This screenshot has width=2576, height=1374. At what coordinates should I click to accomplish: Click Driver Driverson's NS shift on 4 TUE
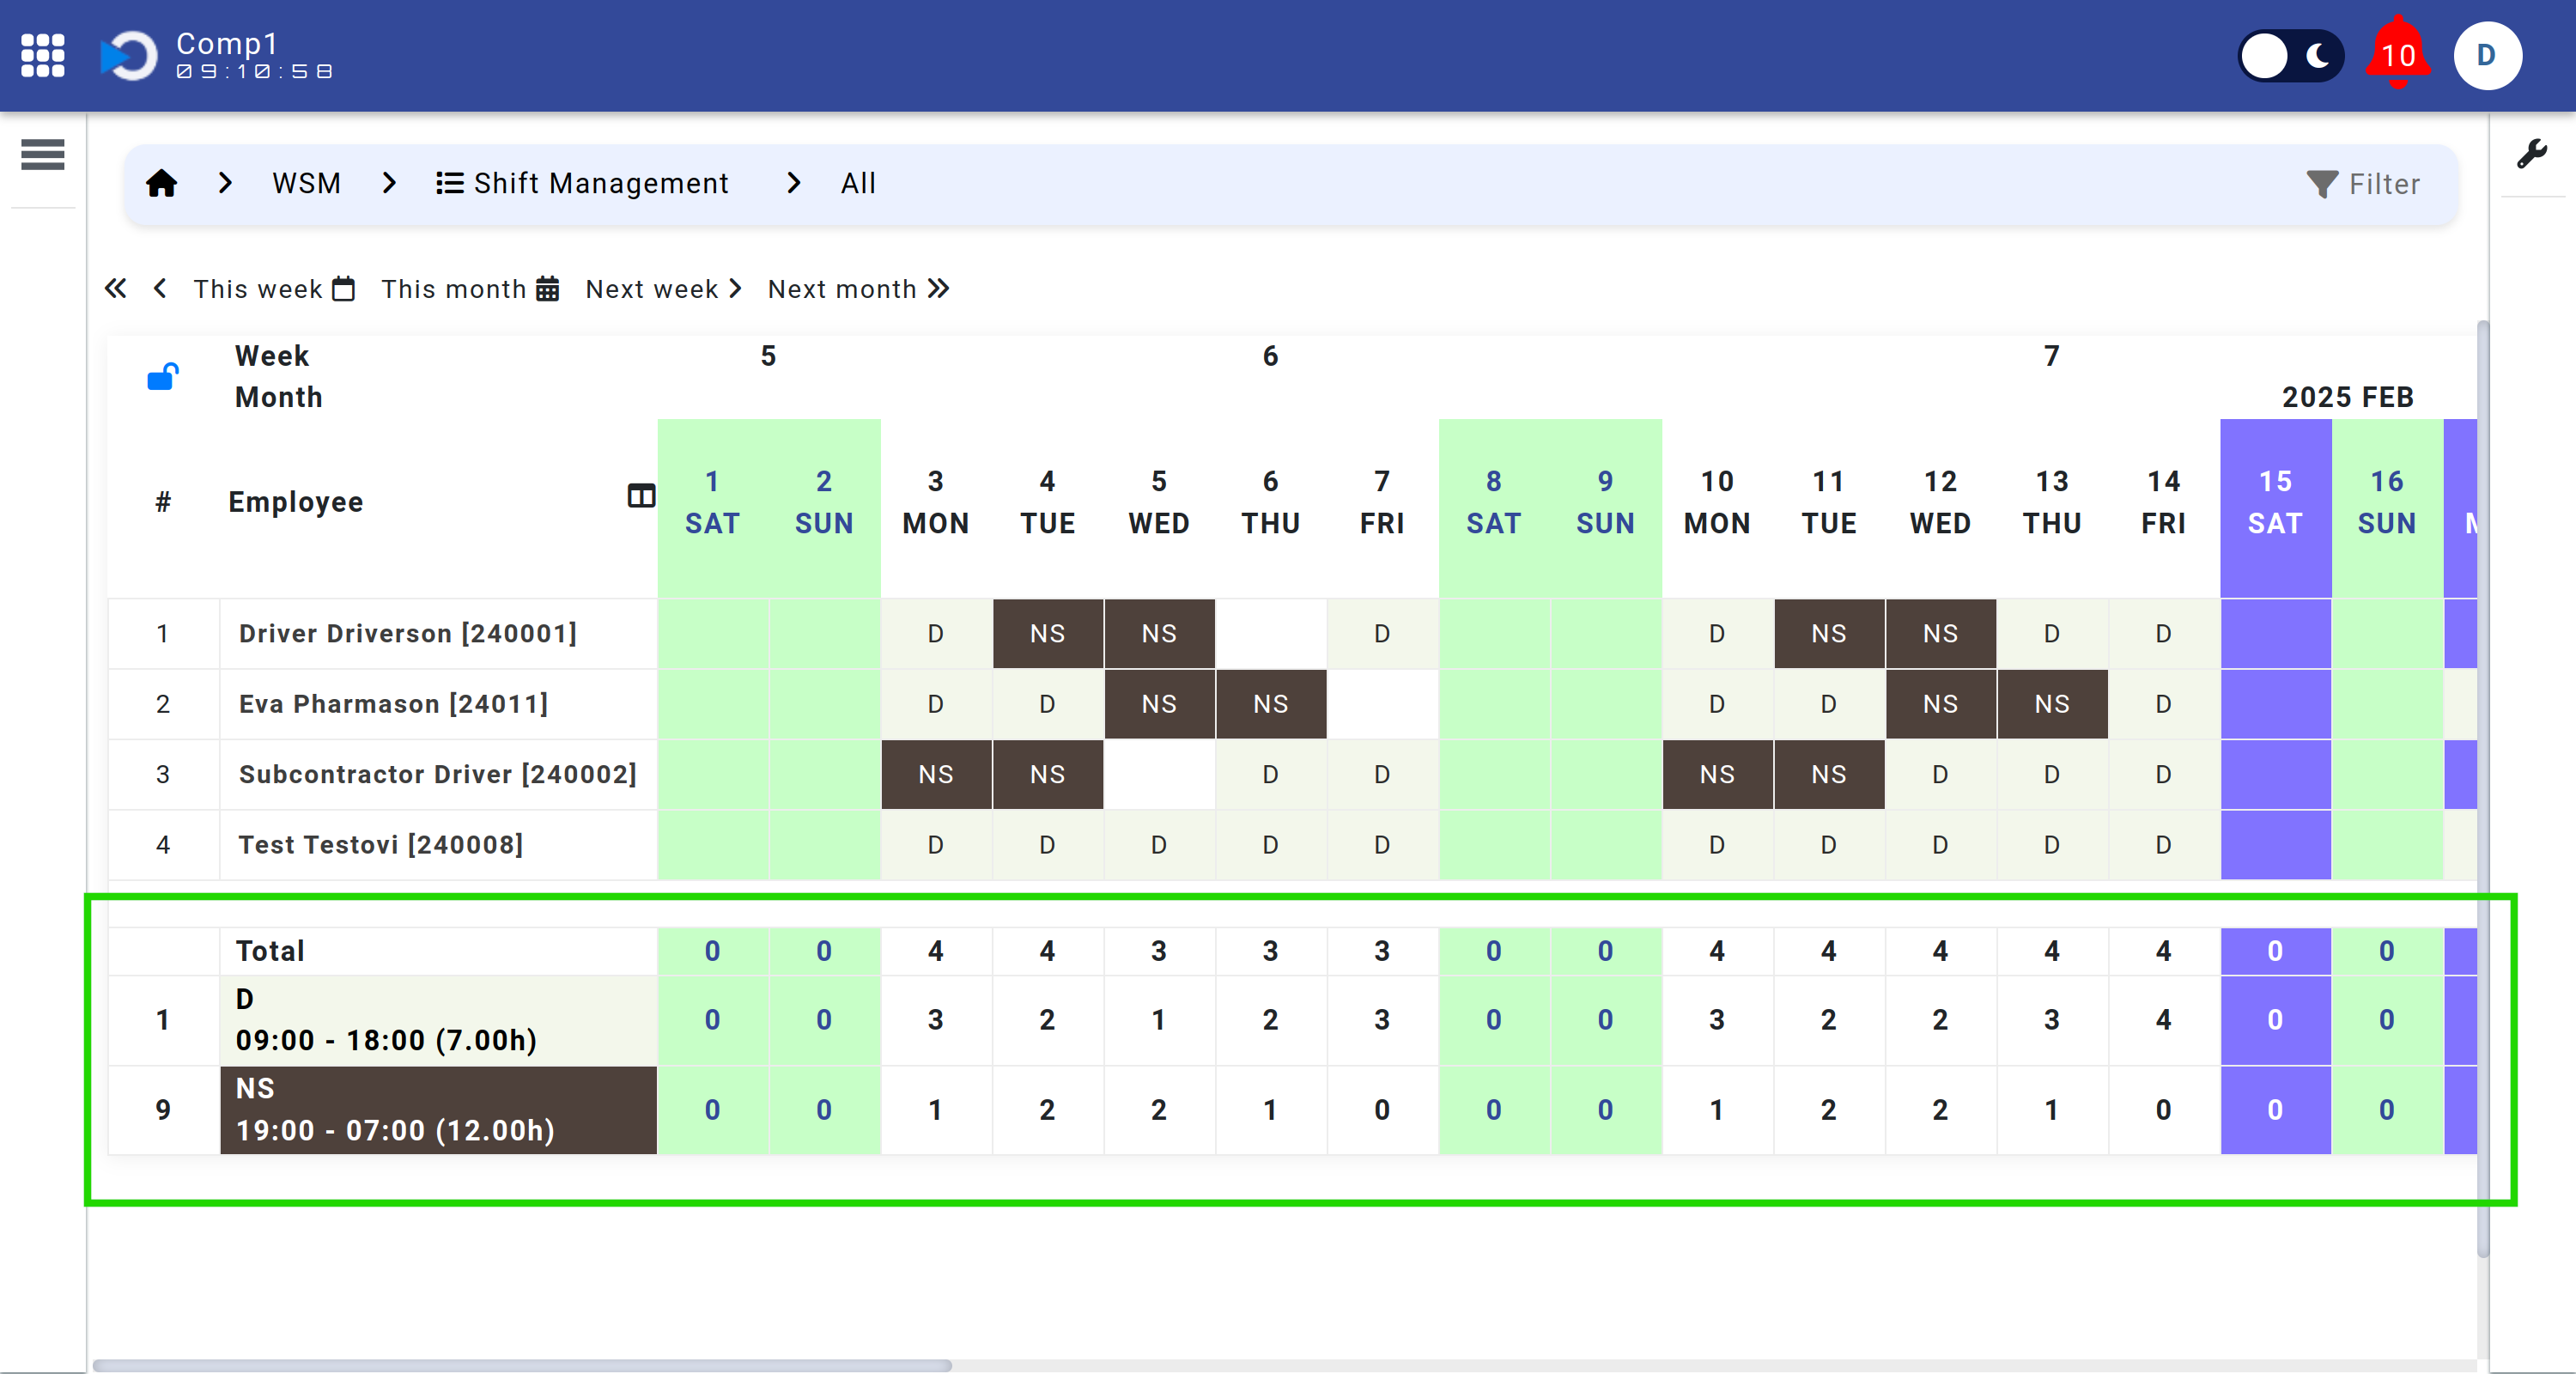click(x=1047, y=633)
